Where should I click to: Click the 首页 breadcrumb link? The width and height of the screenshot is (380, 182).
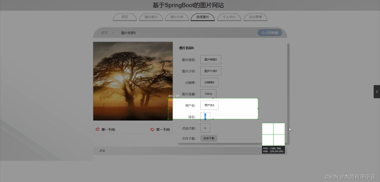[104, 33]
